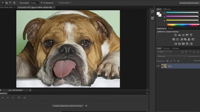Click the transition icon beside the scissors
Image resolution: width=200 pixels, height=112 pixels.
coord(24,97)
